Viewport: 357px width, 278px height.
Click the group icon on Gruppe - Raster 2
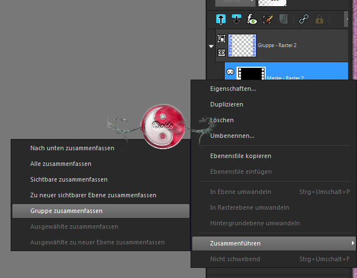pos(221,39)
